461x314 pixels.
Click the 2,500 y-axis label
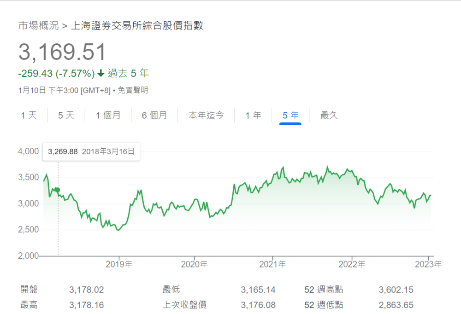[x=28, y=229]
